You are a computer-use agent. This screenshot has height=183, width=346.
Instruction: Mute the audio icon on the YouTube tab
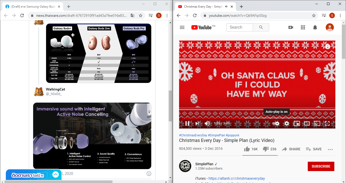click(226, 7)
